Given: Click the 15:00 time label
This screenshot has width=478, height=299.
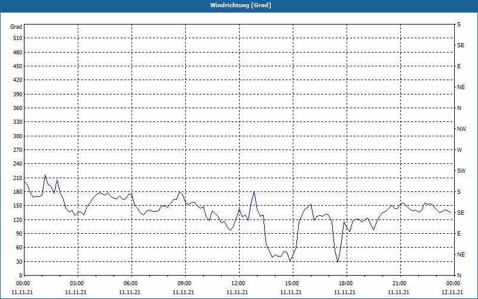Looking at the screenshot, I should [x=293, y=283].
